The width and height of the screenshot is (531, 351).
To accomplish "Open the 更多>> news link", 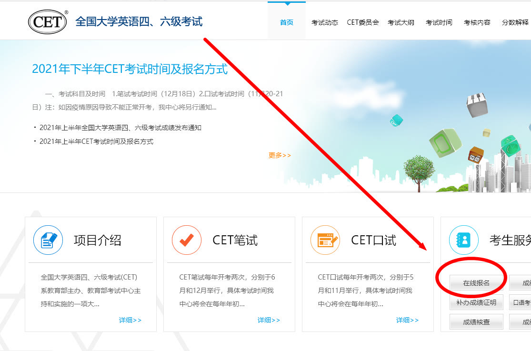I will tap(280, 155).
